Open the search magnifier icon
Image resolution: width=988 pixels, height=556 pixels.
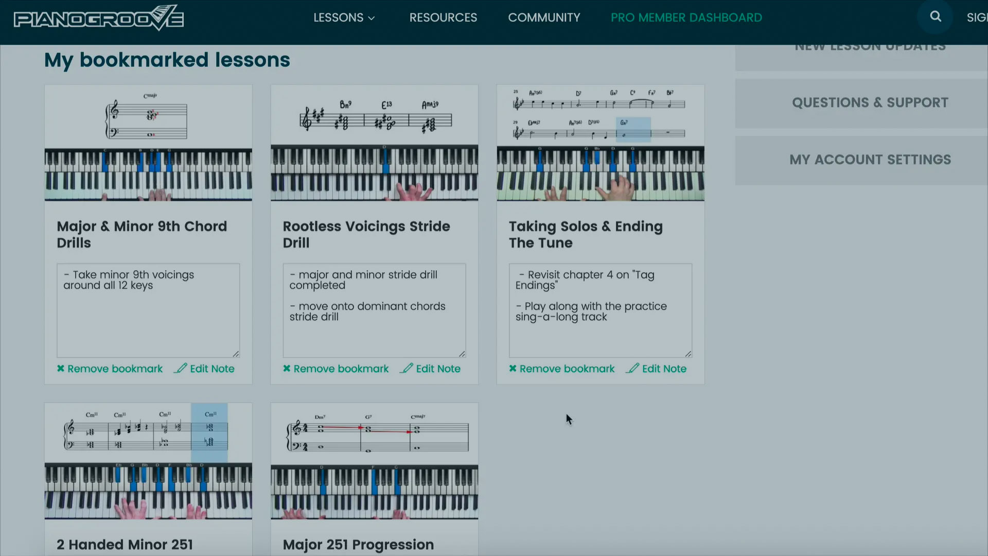click(936, 16)
